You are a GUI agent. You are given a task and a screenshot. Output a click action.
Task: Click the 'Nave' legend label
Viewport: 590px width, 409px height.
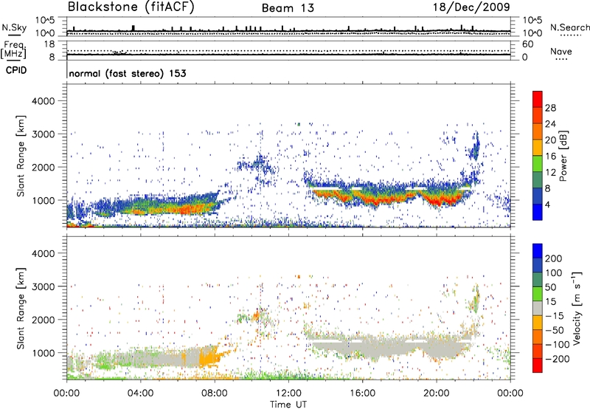click(x=561, y=51)
